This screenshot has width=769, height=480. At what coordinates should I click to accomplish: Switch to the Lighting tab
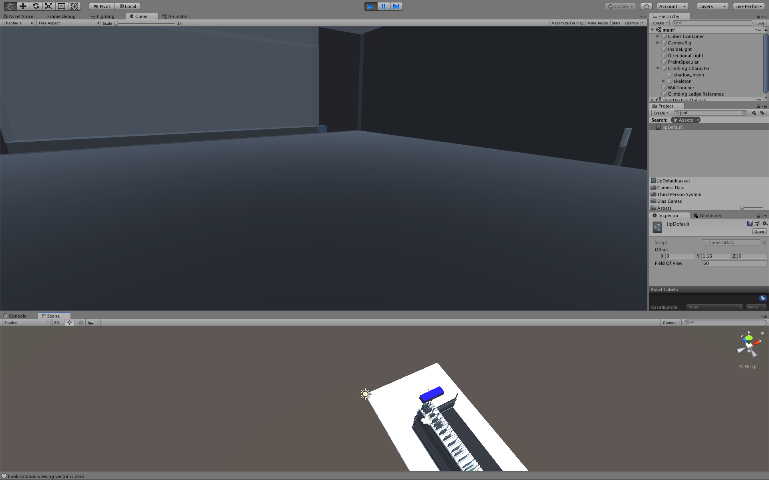tap(103, 16)
